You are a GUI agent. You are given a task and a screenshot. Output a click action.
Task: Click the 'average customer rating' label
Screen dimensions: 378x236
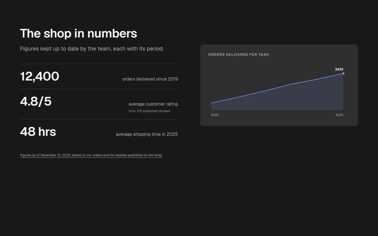pyautogui.click(x=153, y=104)
